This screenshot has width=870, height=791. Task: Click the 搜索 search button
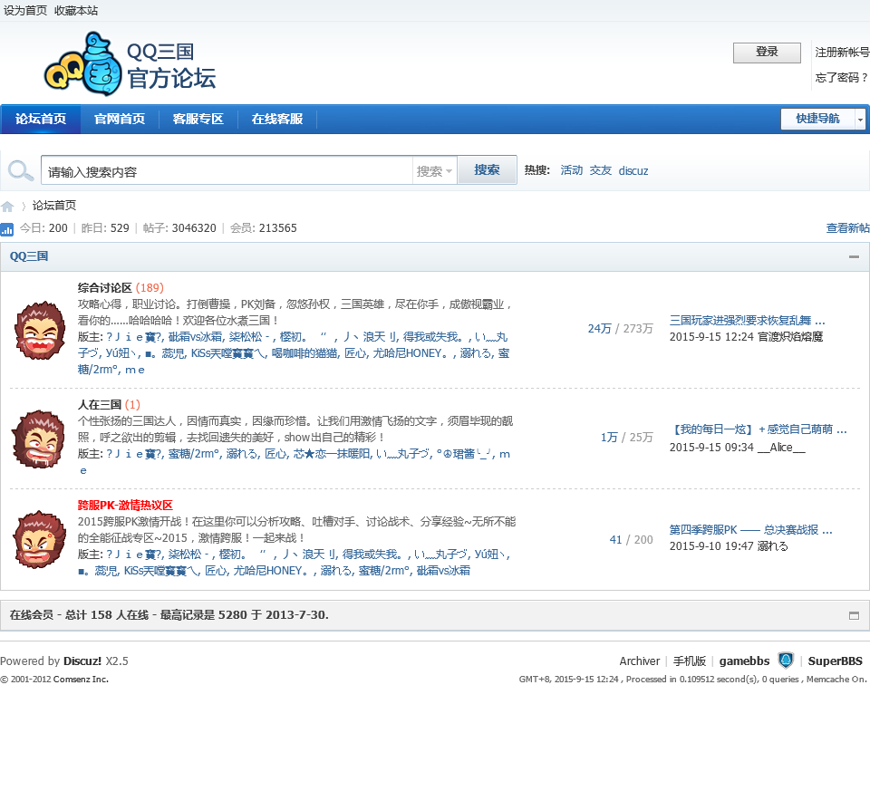(x=487, y=169)
